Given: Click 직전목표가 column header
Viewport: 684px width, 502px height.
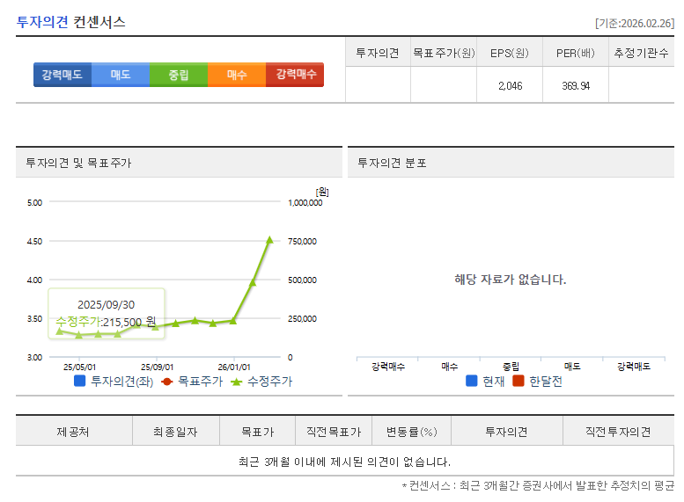Looking at the screenshot, I should coord(334,432).
